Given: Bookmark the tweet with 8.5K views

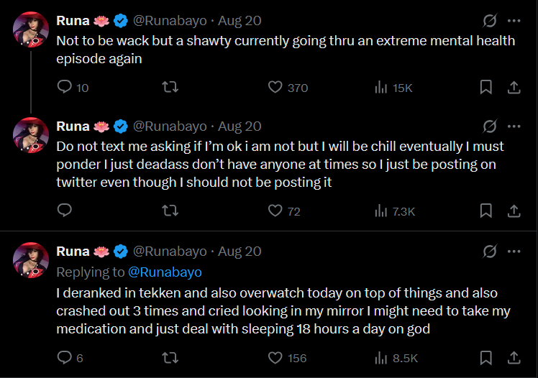Looking at the screenshot, I should pyautogui.click(x=486, y=358).
